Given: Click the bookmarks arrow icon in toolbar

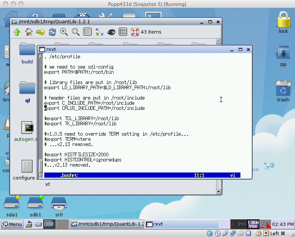Looking at the screenshot, I should (x=41, y=32).
